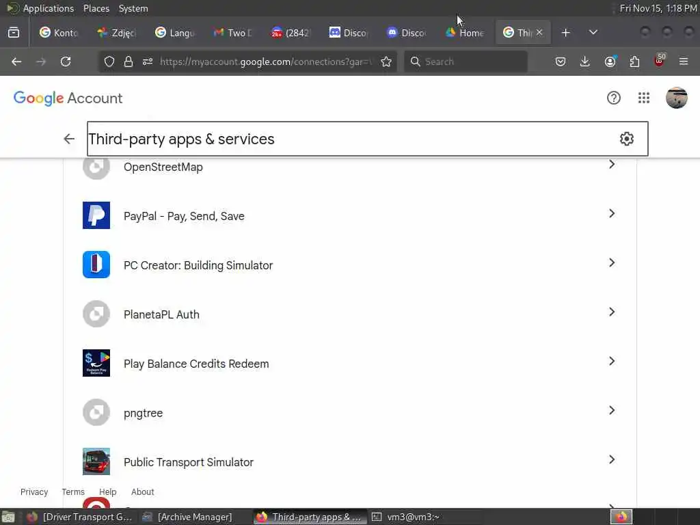Open Firefox View icon left of tabs
The image size is (700, 525).
14,33
